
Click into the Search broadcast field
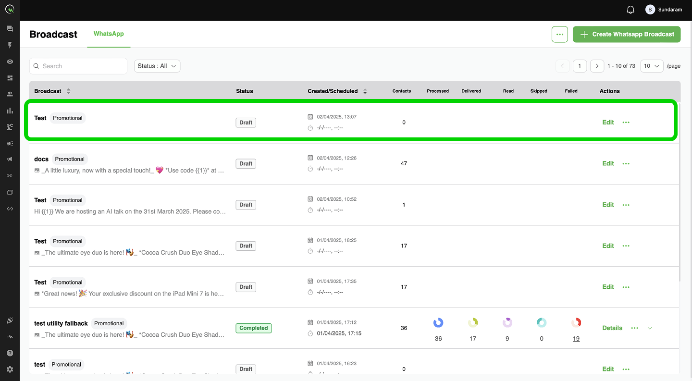point(78,66)
